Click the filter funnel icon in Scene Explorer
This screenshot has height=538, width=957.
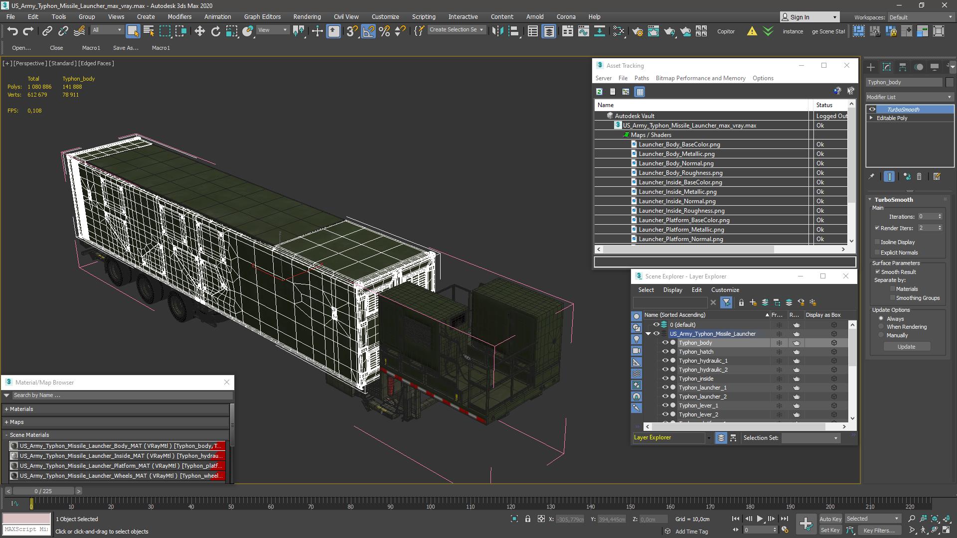[726, 302]
